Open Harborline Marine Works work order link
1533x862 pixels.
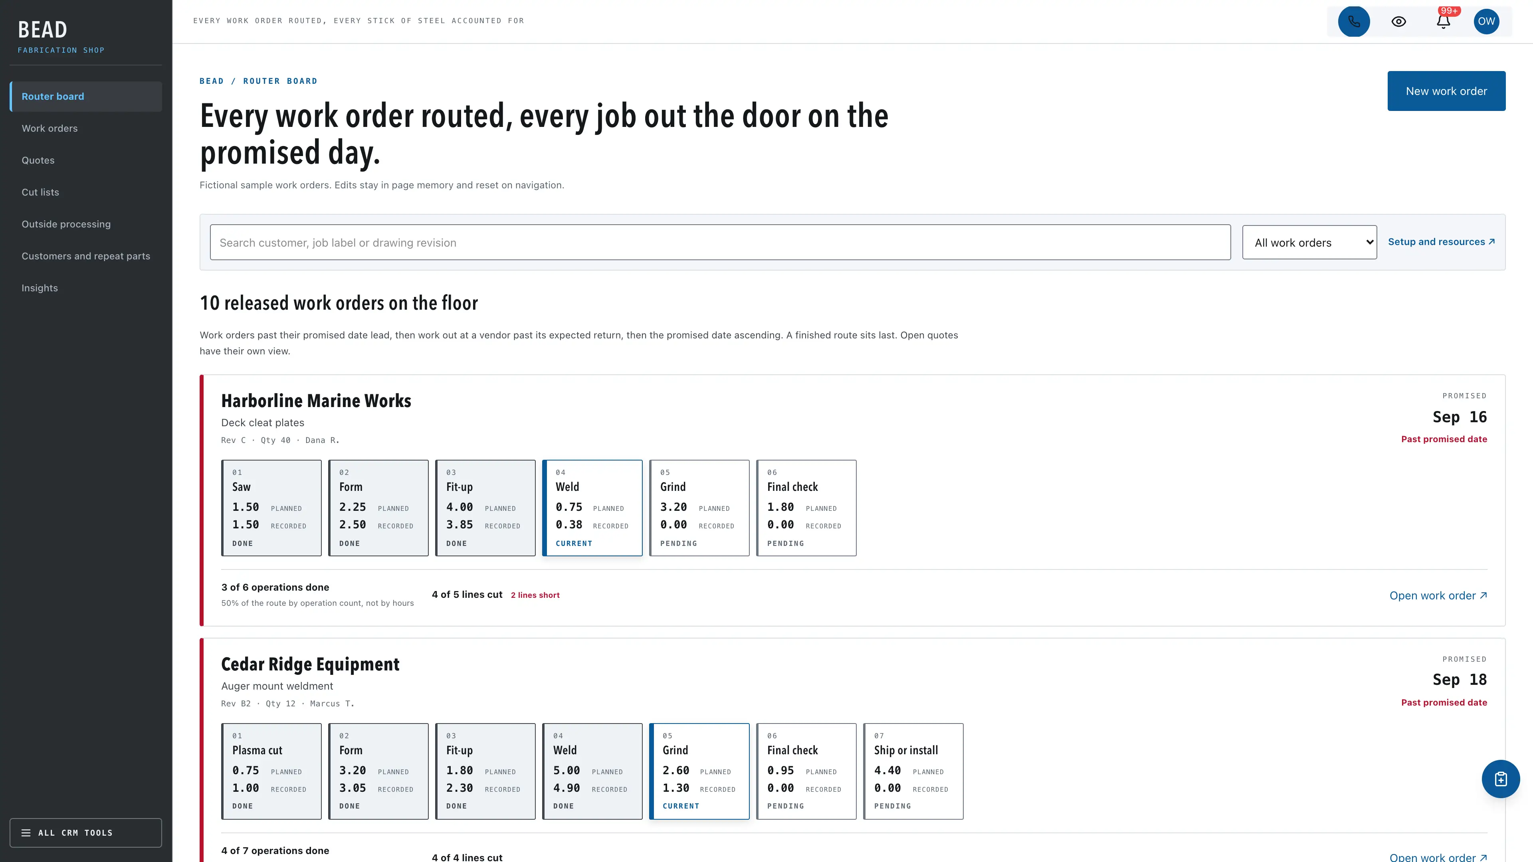[x=1438, y=595]
